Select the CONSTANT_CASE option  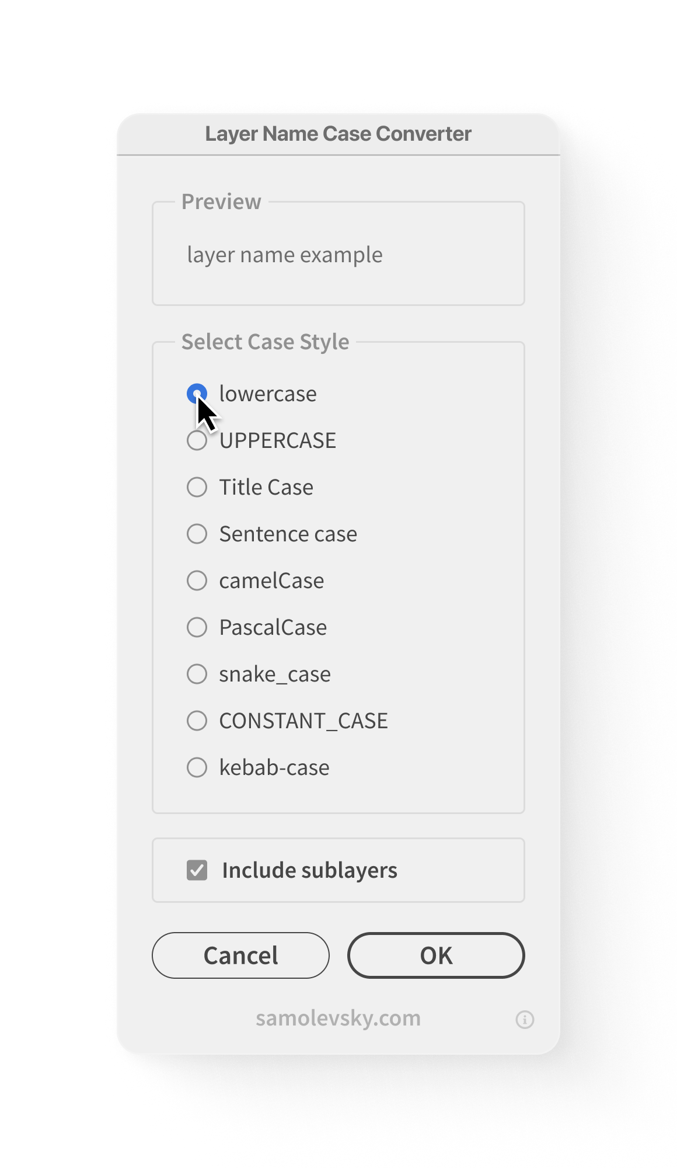coord(197,721)
